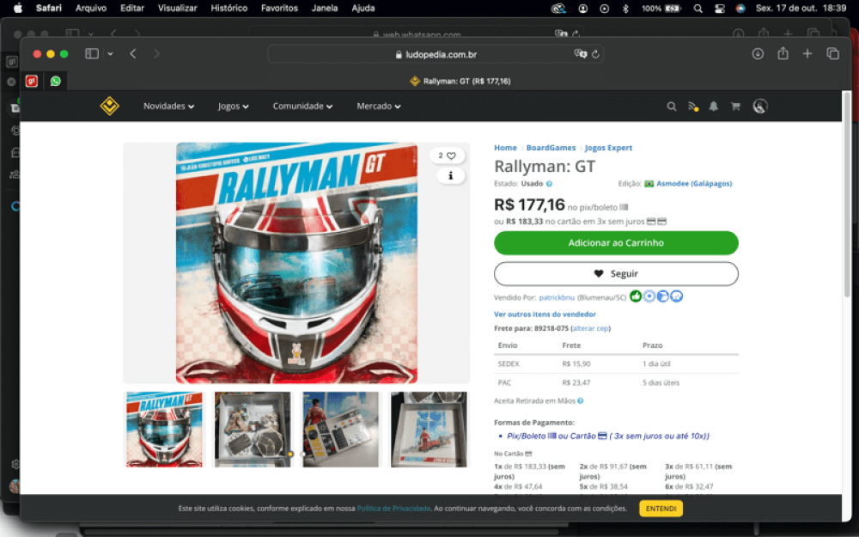Open the Histórico menu in menu bar
The image size is (859, 537).
(x=228, y=8)
